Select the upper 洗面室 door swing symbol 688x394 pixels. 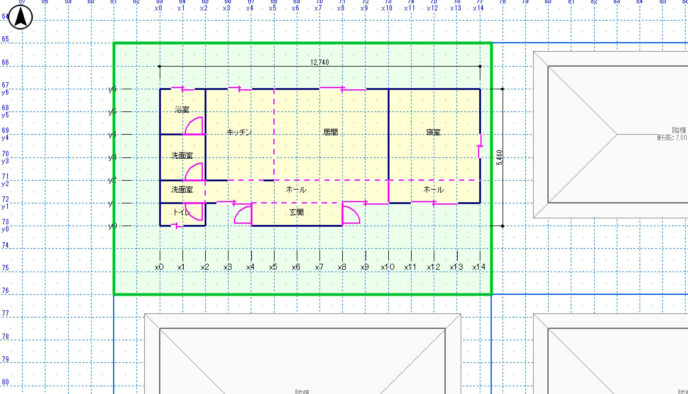click(x=194, y=172)
